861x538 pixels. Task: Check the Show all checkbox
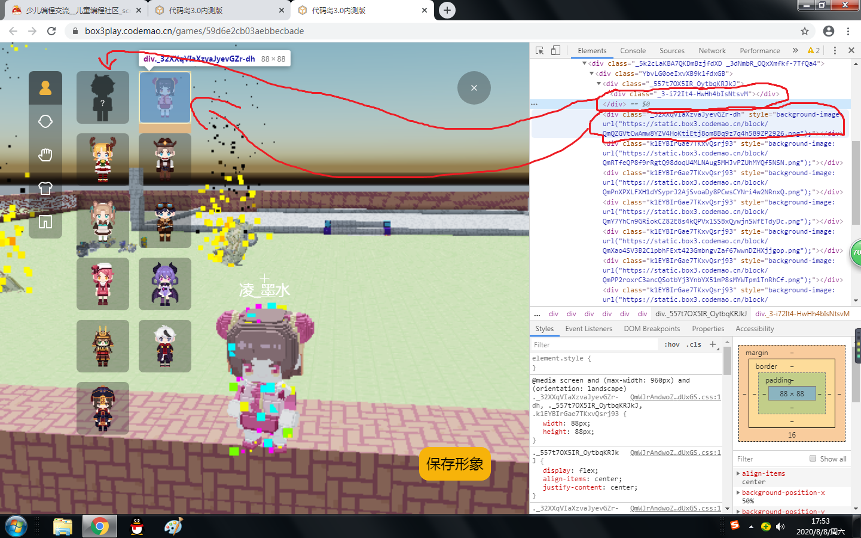[813, 458]
